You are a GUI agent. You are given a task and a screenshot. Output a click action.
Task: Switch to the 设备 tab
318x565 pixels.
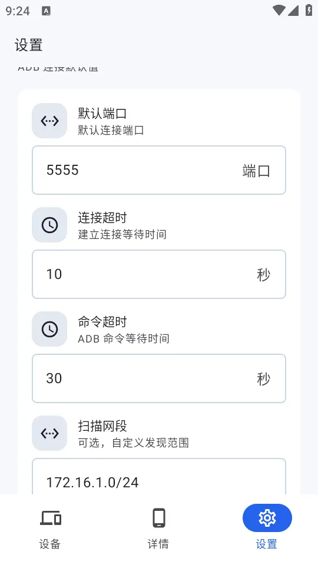[x=50, y=529]
